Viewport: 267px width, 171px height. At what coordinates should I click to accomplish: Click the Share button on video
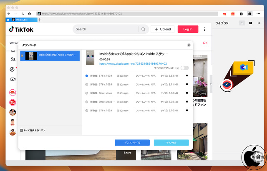(x=128, y=153)
